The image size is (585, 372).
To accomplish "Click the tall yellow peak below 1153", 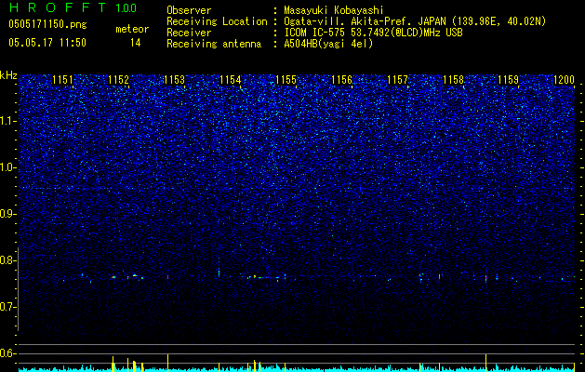I will [168, 363].
